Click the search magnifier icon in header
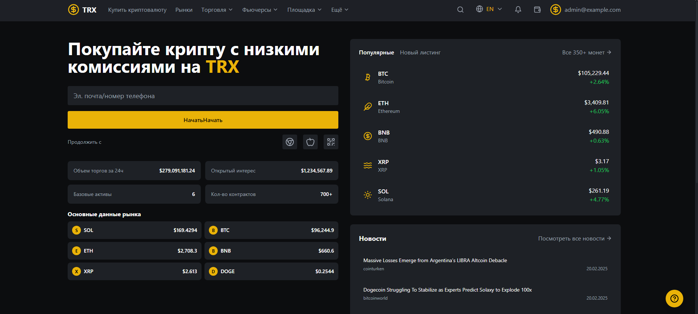The image size is (698, 314). coord(460,10)
